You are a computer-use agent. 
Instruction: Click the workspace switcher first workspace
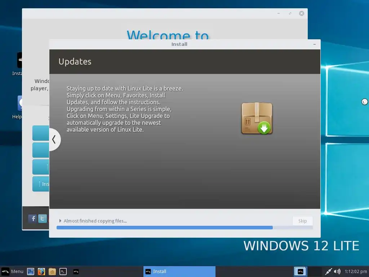(300, 272)
